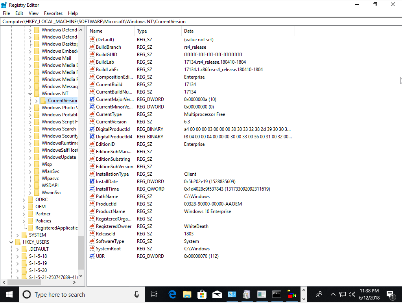Click the string icon beside BuildBranch
Screen dimensions: 402x303
tap(92, 47)
